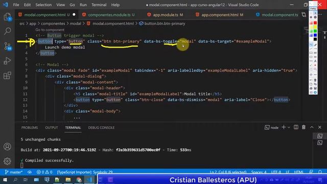Screen dimensions: 327x184
Task: Select text A tool in annotation toolbar
Action: pyautogui.click(x=315, y=61)
